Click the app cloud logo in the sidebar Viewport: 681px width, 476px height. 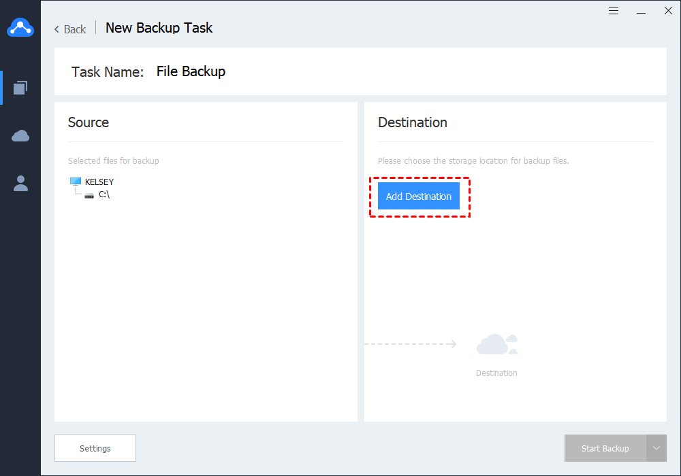[x=20, y=27]
